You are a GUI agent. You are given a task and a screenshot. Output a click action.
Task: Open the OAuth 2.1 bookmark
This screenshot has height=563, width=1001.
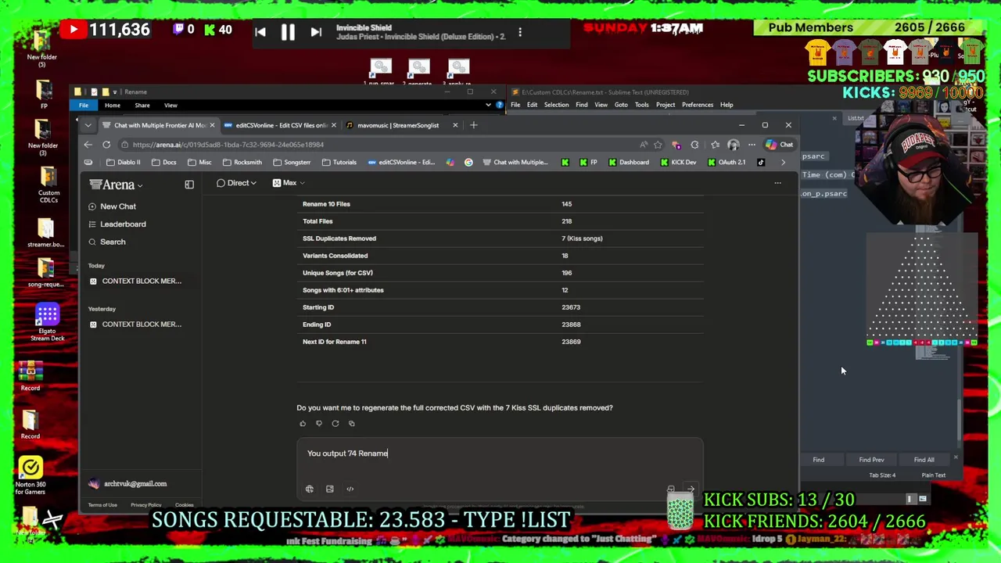coord(726,163)
